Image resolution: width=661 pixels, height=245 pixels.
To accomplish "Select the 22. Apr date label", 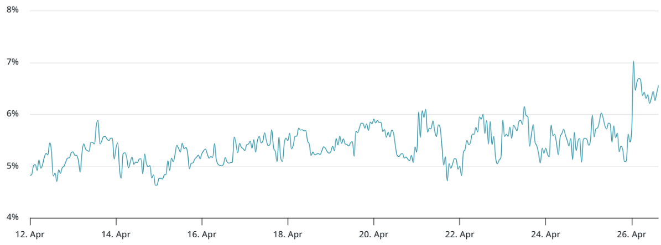I will (460, 235).
